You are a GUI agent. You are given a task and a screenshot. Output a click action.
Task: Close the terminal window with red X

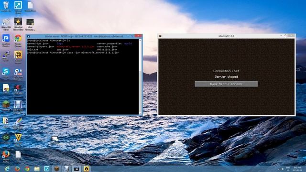point(138,36)
